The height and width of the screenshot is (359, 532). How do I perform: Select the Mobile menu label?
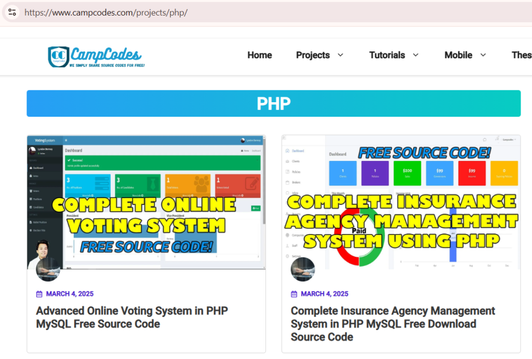point(458,55)
